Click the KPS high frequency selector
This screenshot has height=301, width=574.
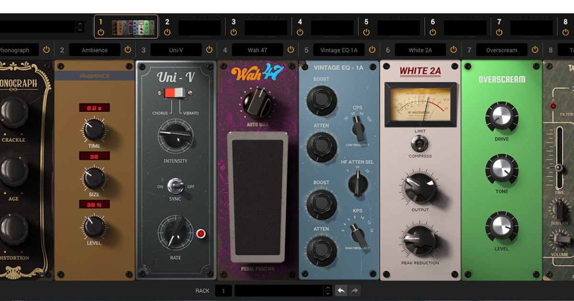tap(358, 234)
